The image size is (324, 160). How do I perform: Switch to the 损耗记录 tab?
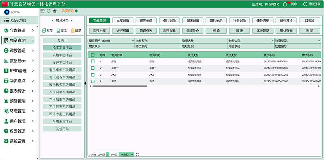pyautogui.click(x=216, y=21)
